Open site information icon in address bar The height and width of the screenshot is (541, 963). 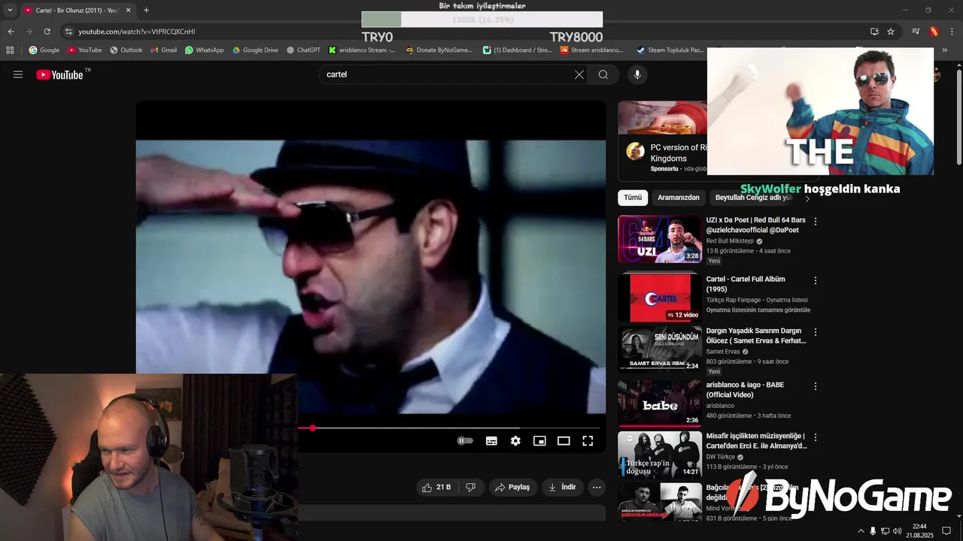pos(68,32)
